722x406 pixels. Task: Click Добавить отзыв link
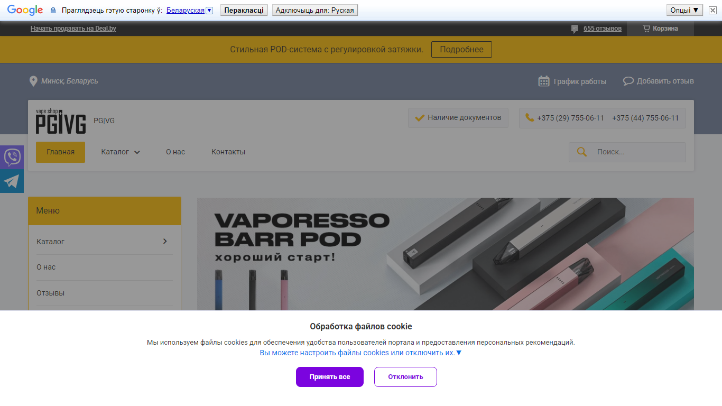pos(665,81)
